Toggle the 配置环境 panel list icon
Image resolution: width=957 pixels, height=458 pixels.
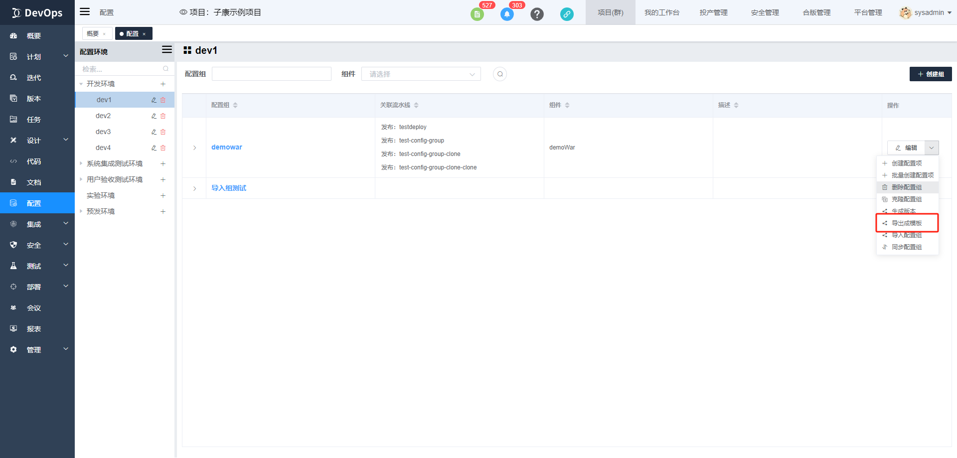tap(167, 50)
